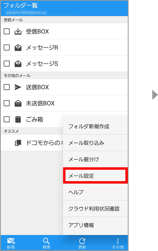The image size is (158, 251).
Task: Tick the checkbox beside 未送信BOX
Action: [x=7, y=103]
